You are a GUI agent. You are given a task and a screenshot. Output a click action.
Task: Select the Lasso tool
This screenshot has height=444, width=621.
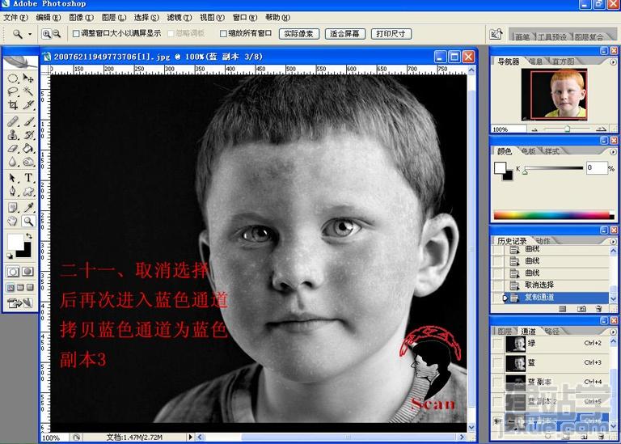tap(13, 91)
